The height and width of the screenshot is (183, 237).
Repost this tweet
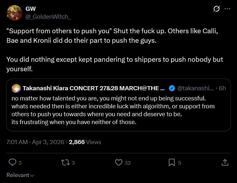click(65, 162)
